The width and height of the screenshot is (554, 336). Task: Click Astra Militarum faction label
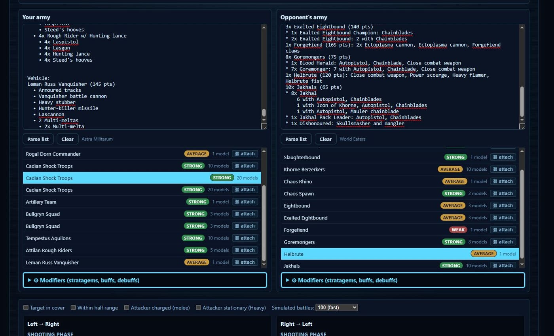(x=97, y=139)
